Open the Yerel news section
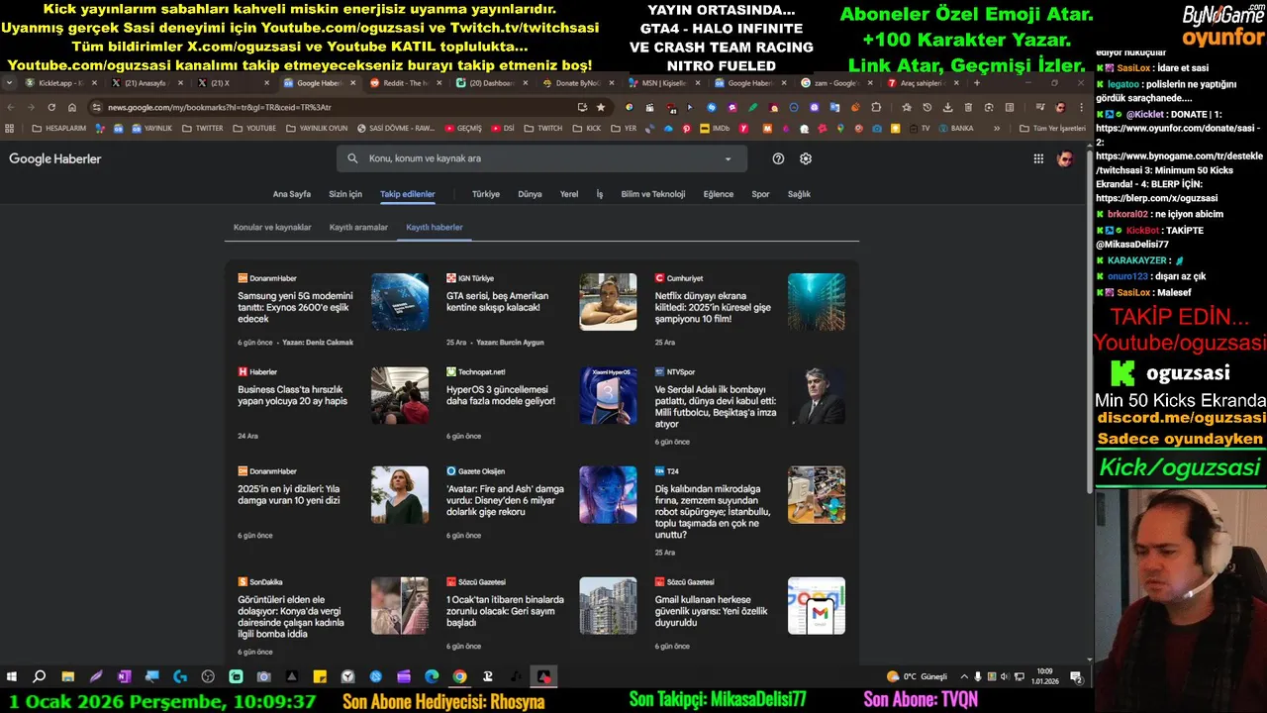 [569, 194]
